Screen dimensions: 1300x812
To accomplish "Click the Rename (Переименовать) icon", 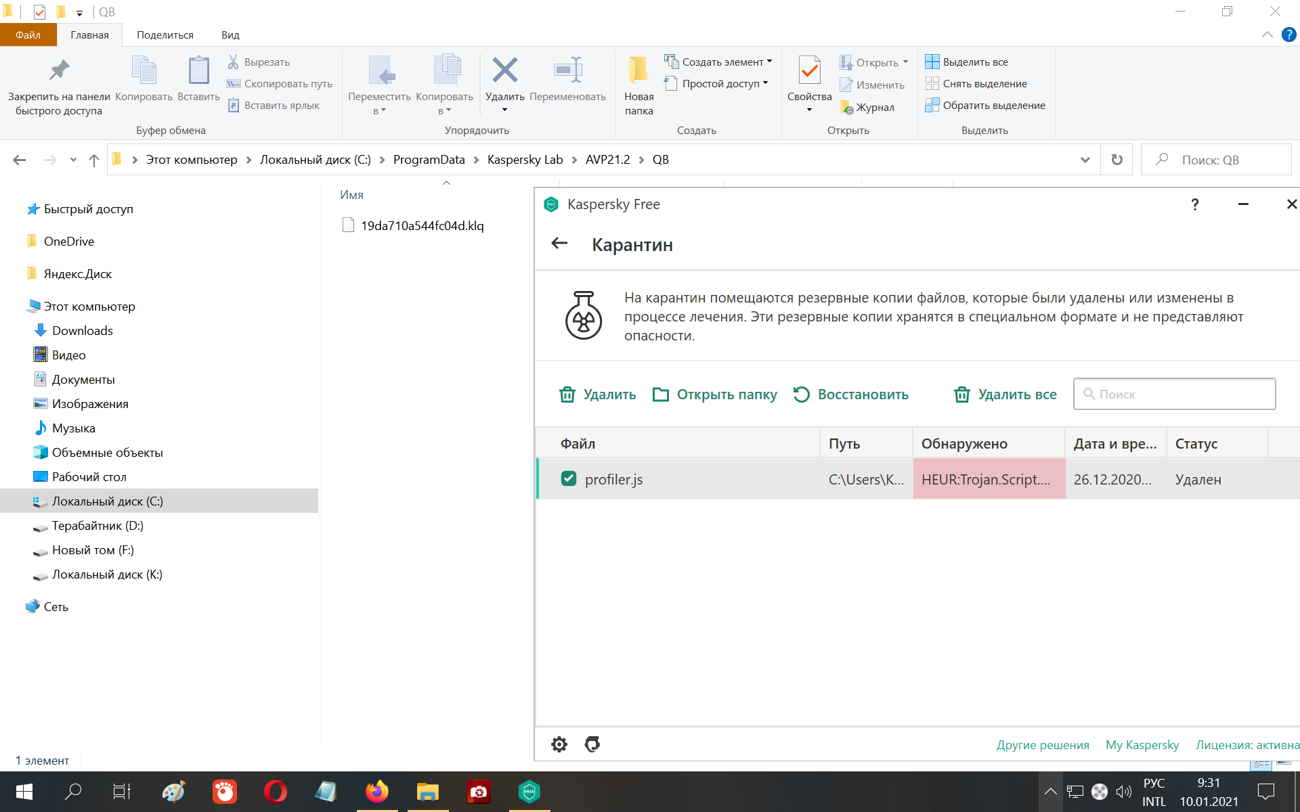I will point(567,70).
